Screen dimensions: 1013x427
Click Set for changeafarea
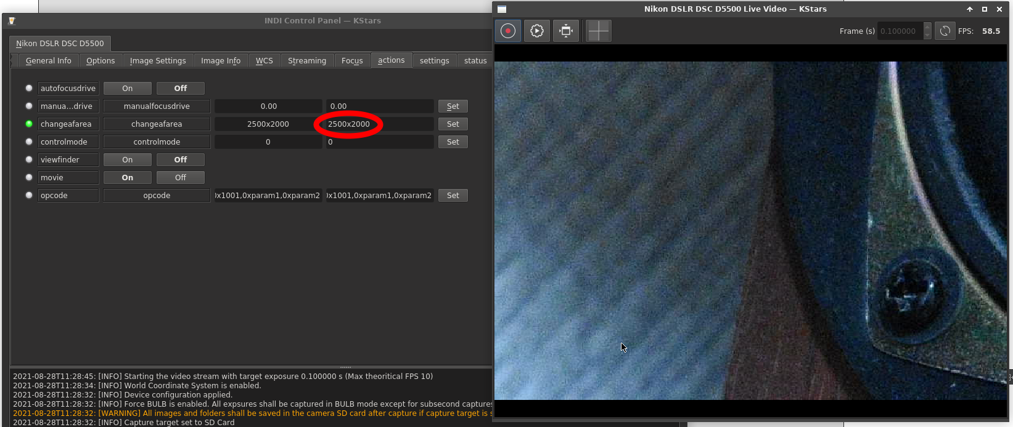(x=453, y=124)
